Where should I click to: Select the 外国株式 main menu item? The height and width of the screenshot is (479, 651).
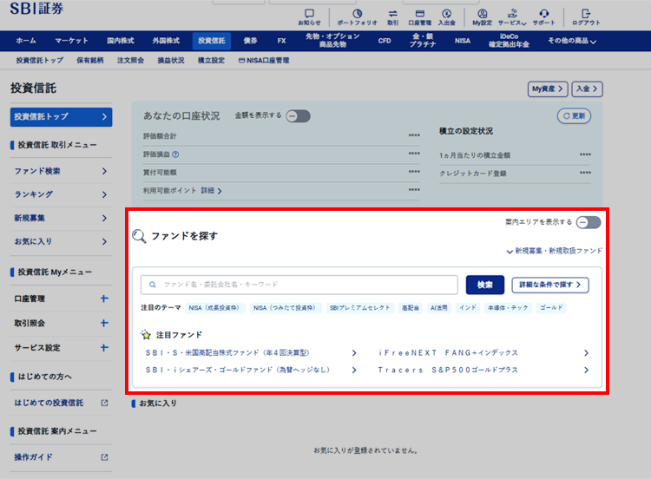tap(166, 41)
